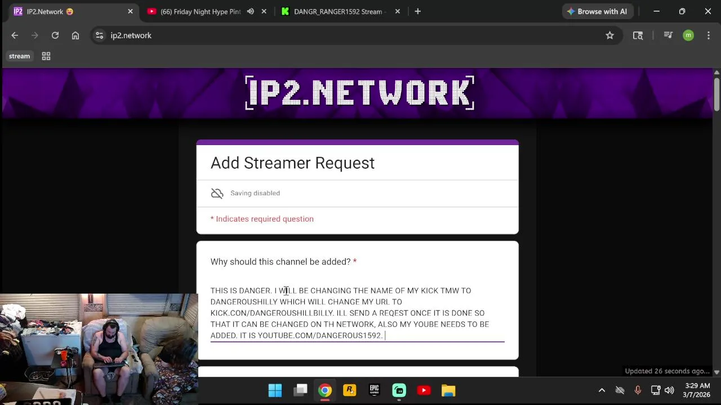Open the volume control in tray
This screenshot has width=721, height=405.
669,390
